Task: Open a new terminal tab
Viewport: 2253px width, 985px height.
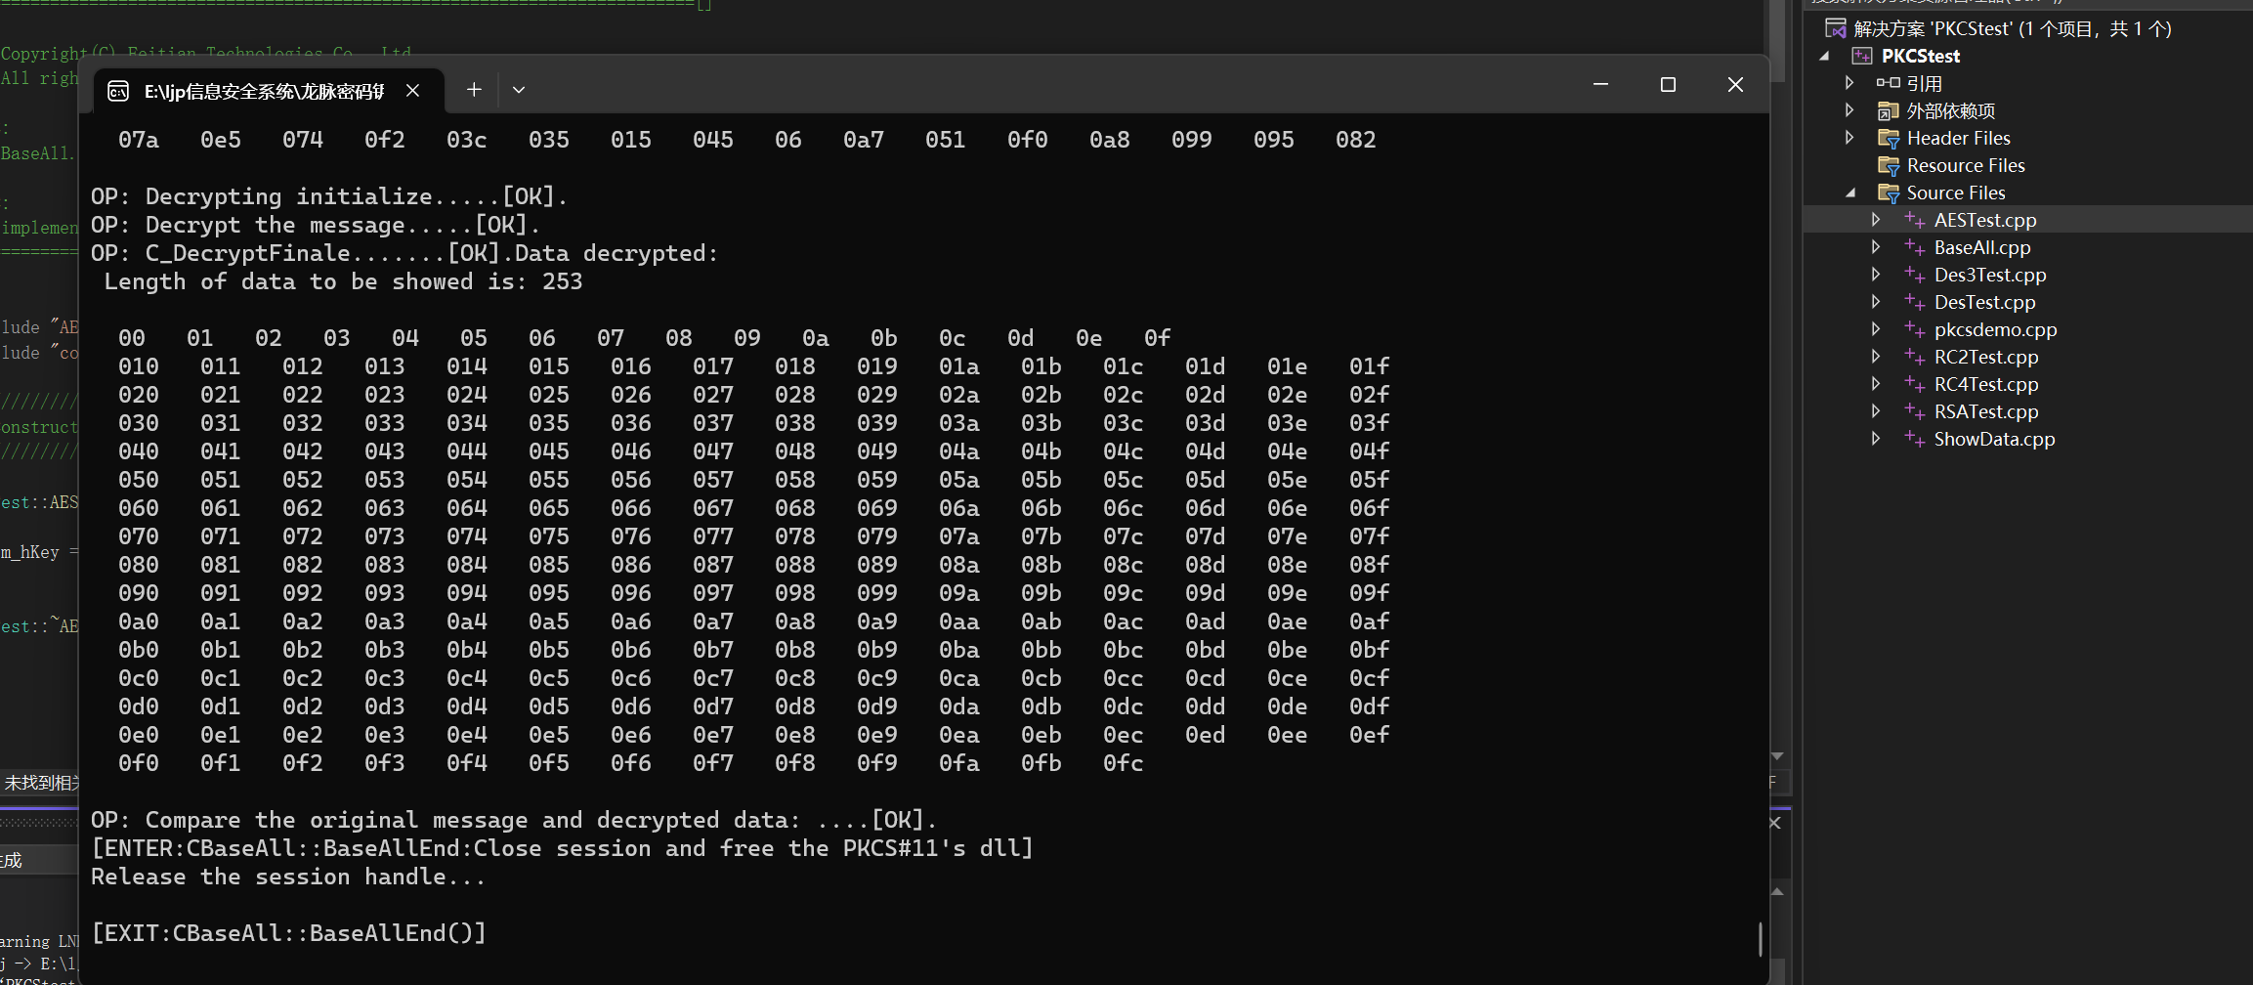Action: (x=474, y=90)
